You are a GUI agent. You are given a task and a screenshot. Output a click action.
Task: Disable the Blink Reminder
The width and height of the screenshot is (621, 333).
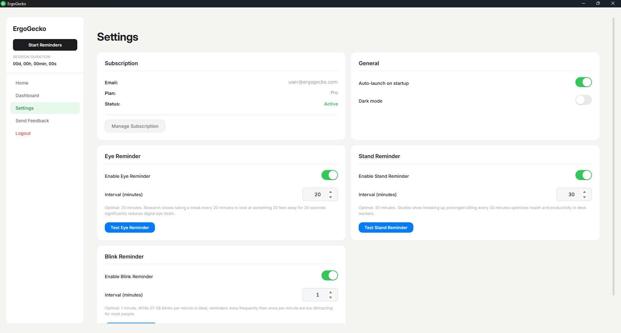pos(329,276)
